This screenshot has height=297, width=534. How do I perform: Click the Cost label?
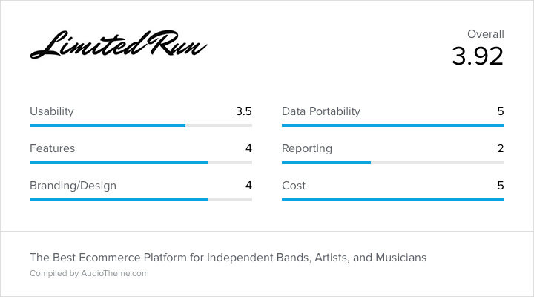(x=294, y=186)
